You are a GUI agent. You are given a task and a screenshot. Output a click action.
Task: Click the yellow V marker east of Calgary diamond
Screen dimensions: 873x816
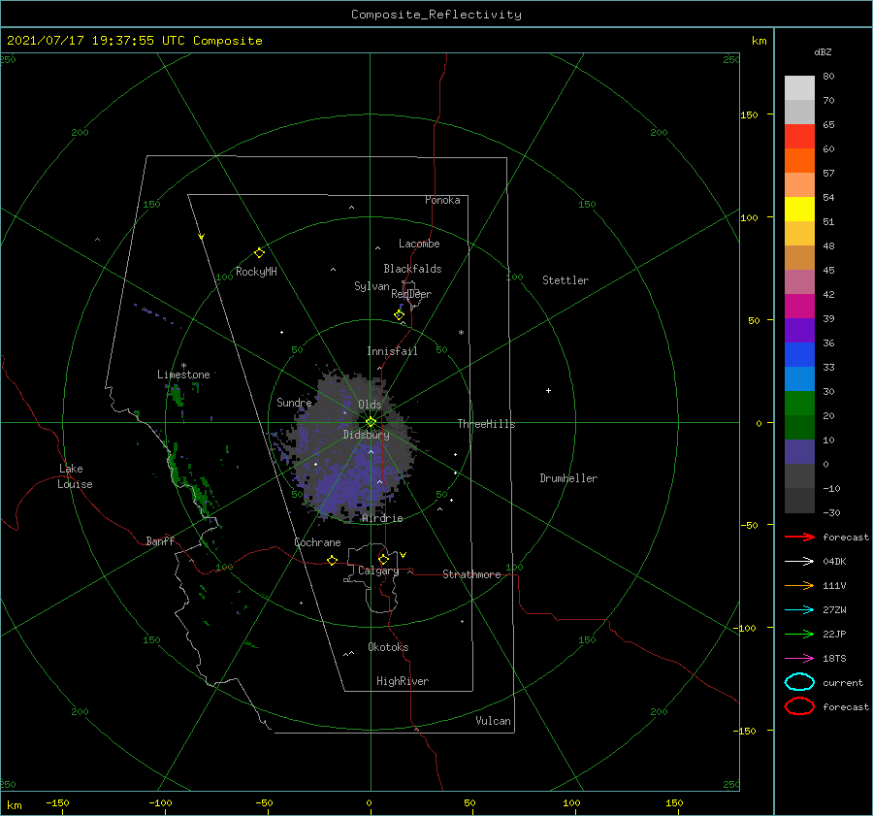point(404,555)
